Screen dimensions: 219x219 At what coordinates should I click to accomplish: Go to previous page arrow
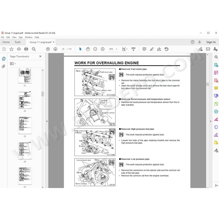[x=48, y=49]
